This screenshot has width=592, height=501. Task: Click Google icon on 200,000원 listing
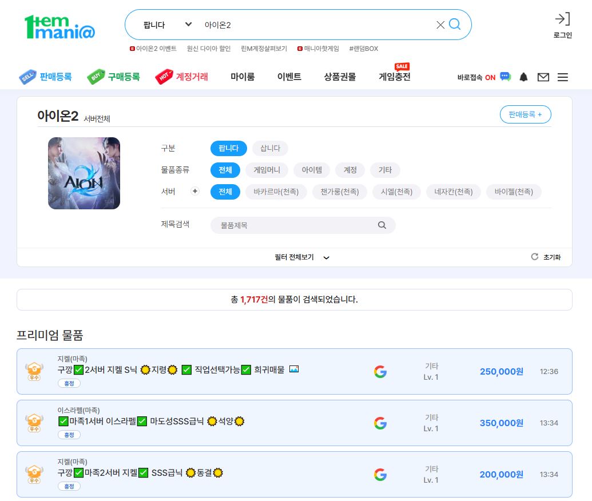pyautogui.click(x=380, y=474)
